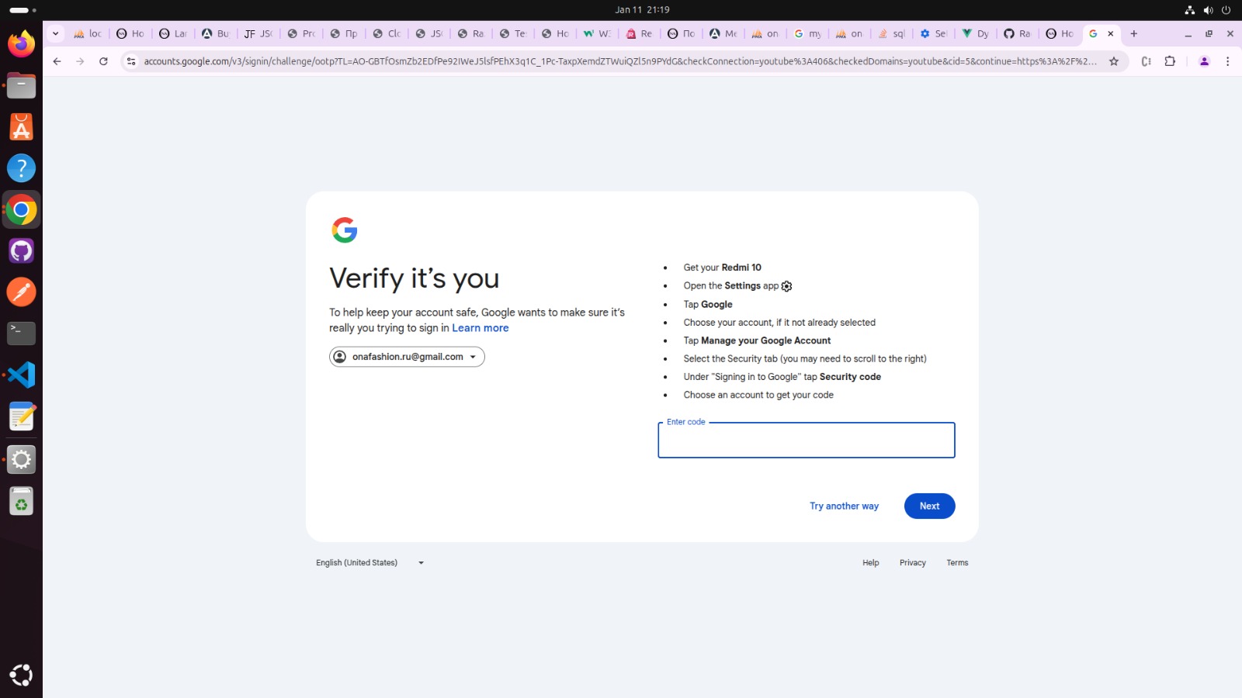
Task: Bookmark this page with the star icon
Action: point(1114,61)
